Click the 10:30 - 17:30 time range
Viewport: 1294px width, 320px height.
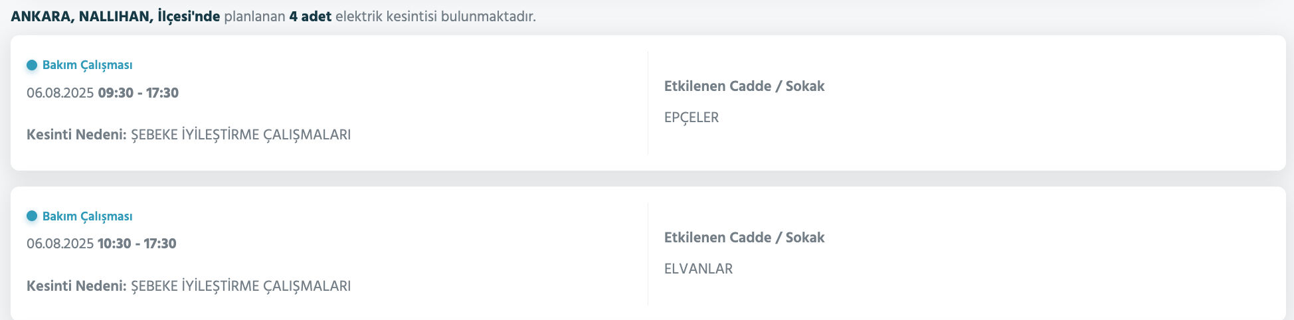tap(137, 244)
